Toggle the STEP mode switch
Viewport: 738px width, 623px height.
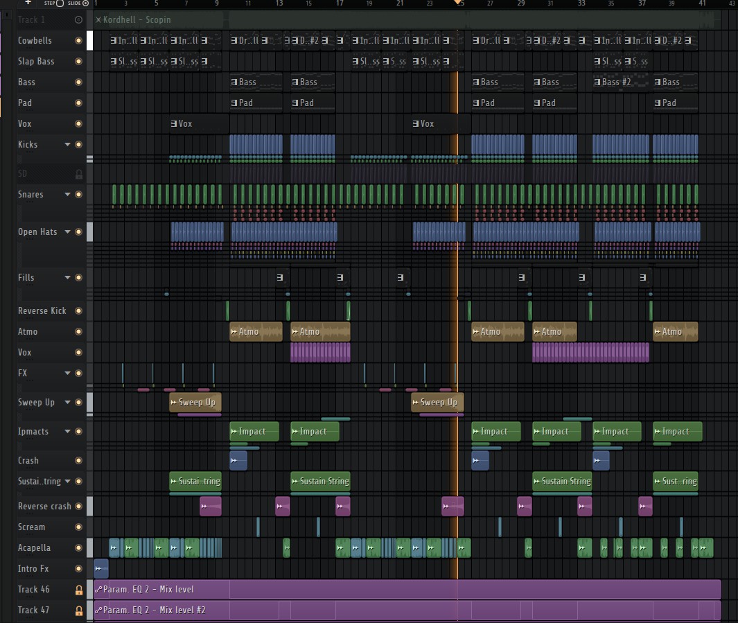[60, 3]
